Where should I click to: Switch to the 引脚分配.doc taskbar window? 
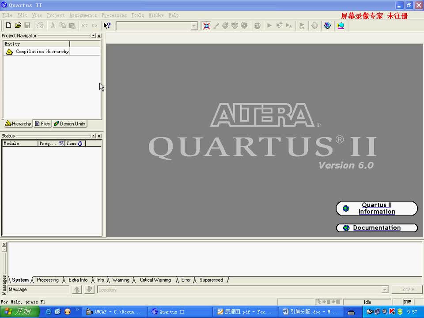[x=311, y=312]
